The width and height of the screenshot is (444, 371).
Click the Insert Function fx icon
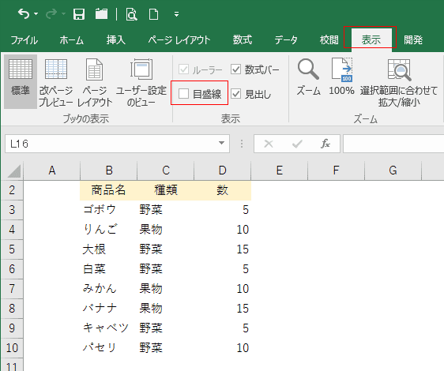point(325,144)
